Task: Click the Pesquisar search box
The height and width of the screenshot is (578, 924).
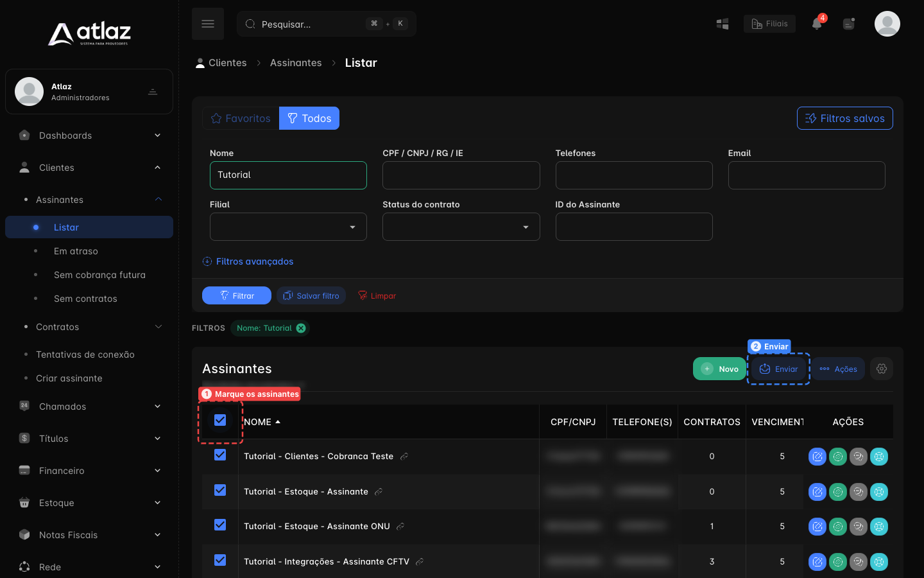Action: [327, 24]
